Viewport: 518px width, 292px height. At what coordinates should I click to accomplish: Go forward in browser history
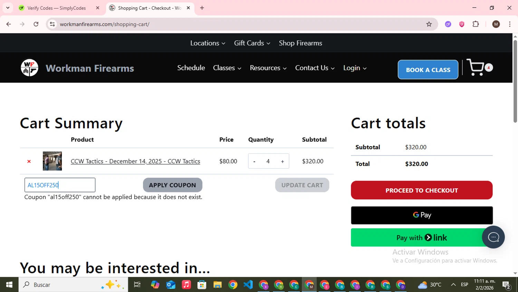click(22, 24)
